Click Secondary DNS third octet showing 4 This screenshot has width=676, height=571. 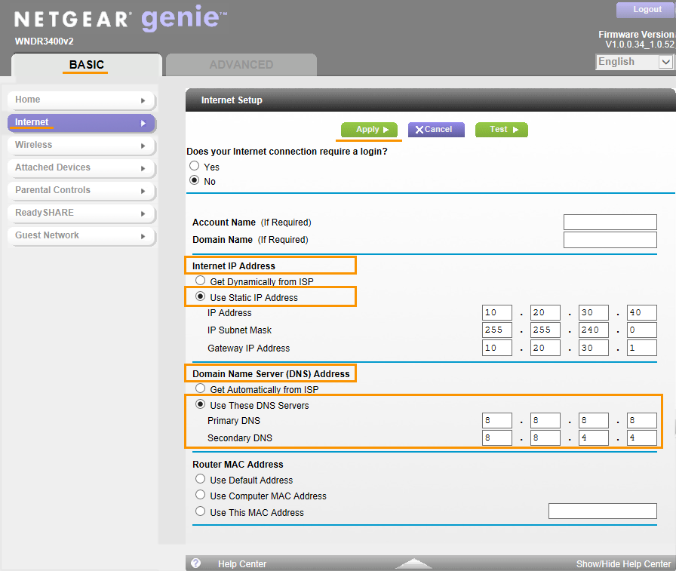(593, 437)
